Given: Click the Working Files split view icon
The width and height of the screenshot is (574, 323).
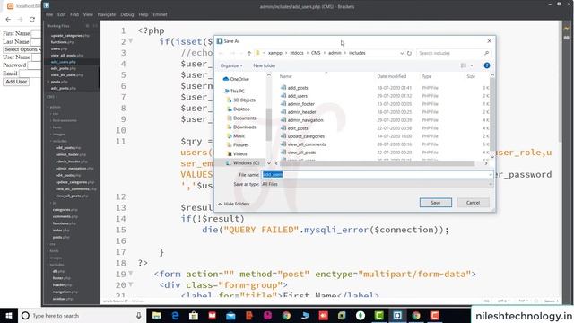Looking at the screenshot, I should [95, 26].
